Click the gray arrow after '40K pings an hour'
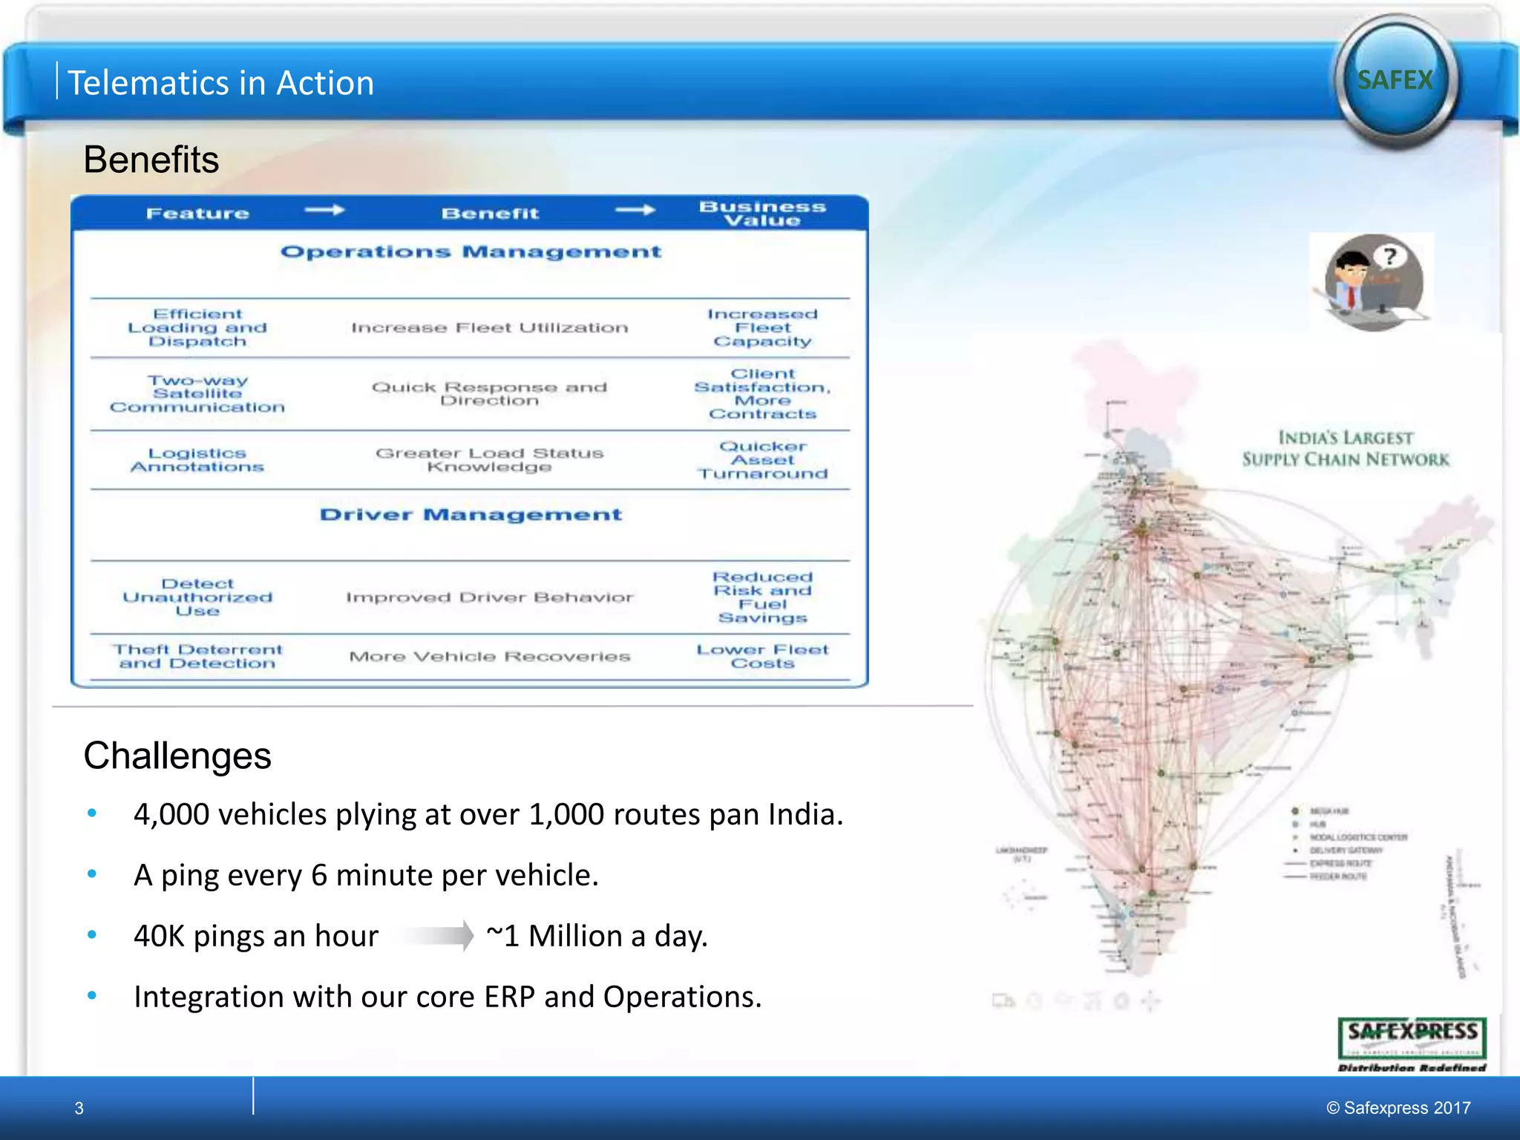 pyautogui.click(x=438, y=935)
